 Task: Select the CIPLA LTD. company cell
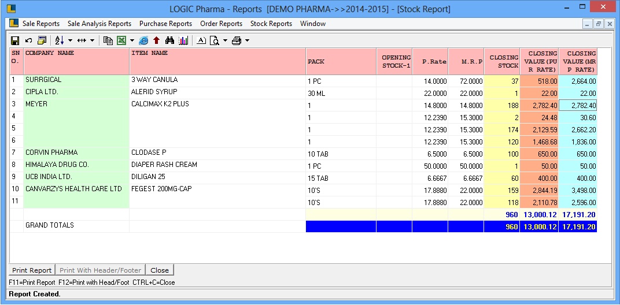click(x=76, y=93)
